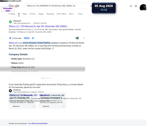The width and height of the screenshot is (148, 126).
Task: Click the 3Dice LLC link in AI Overview
Action: pos(13,43)
